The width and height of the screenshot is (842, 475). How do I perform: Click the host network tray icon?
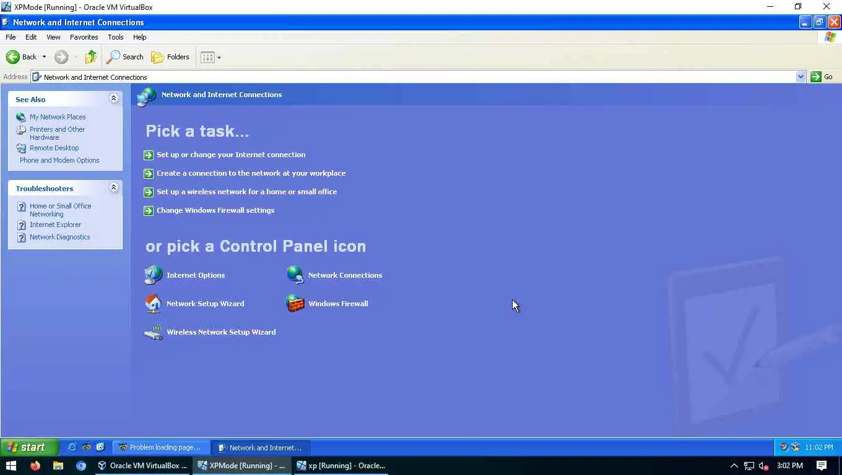[x=749, y=466]
